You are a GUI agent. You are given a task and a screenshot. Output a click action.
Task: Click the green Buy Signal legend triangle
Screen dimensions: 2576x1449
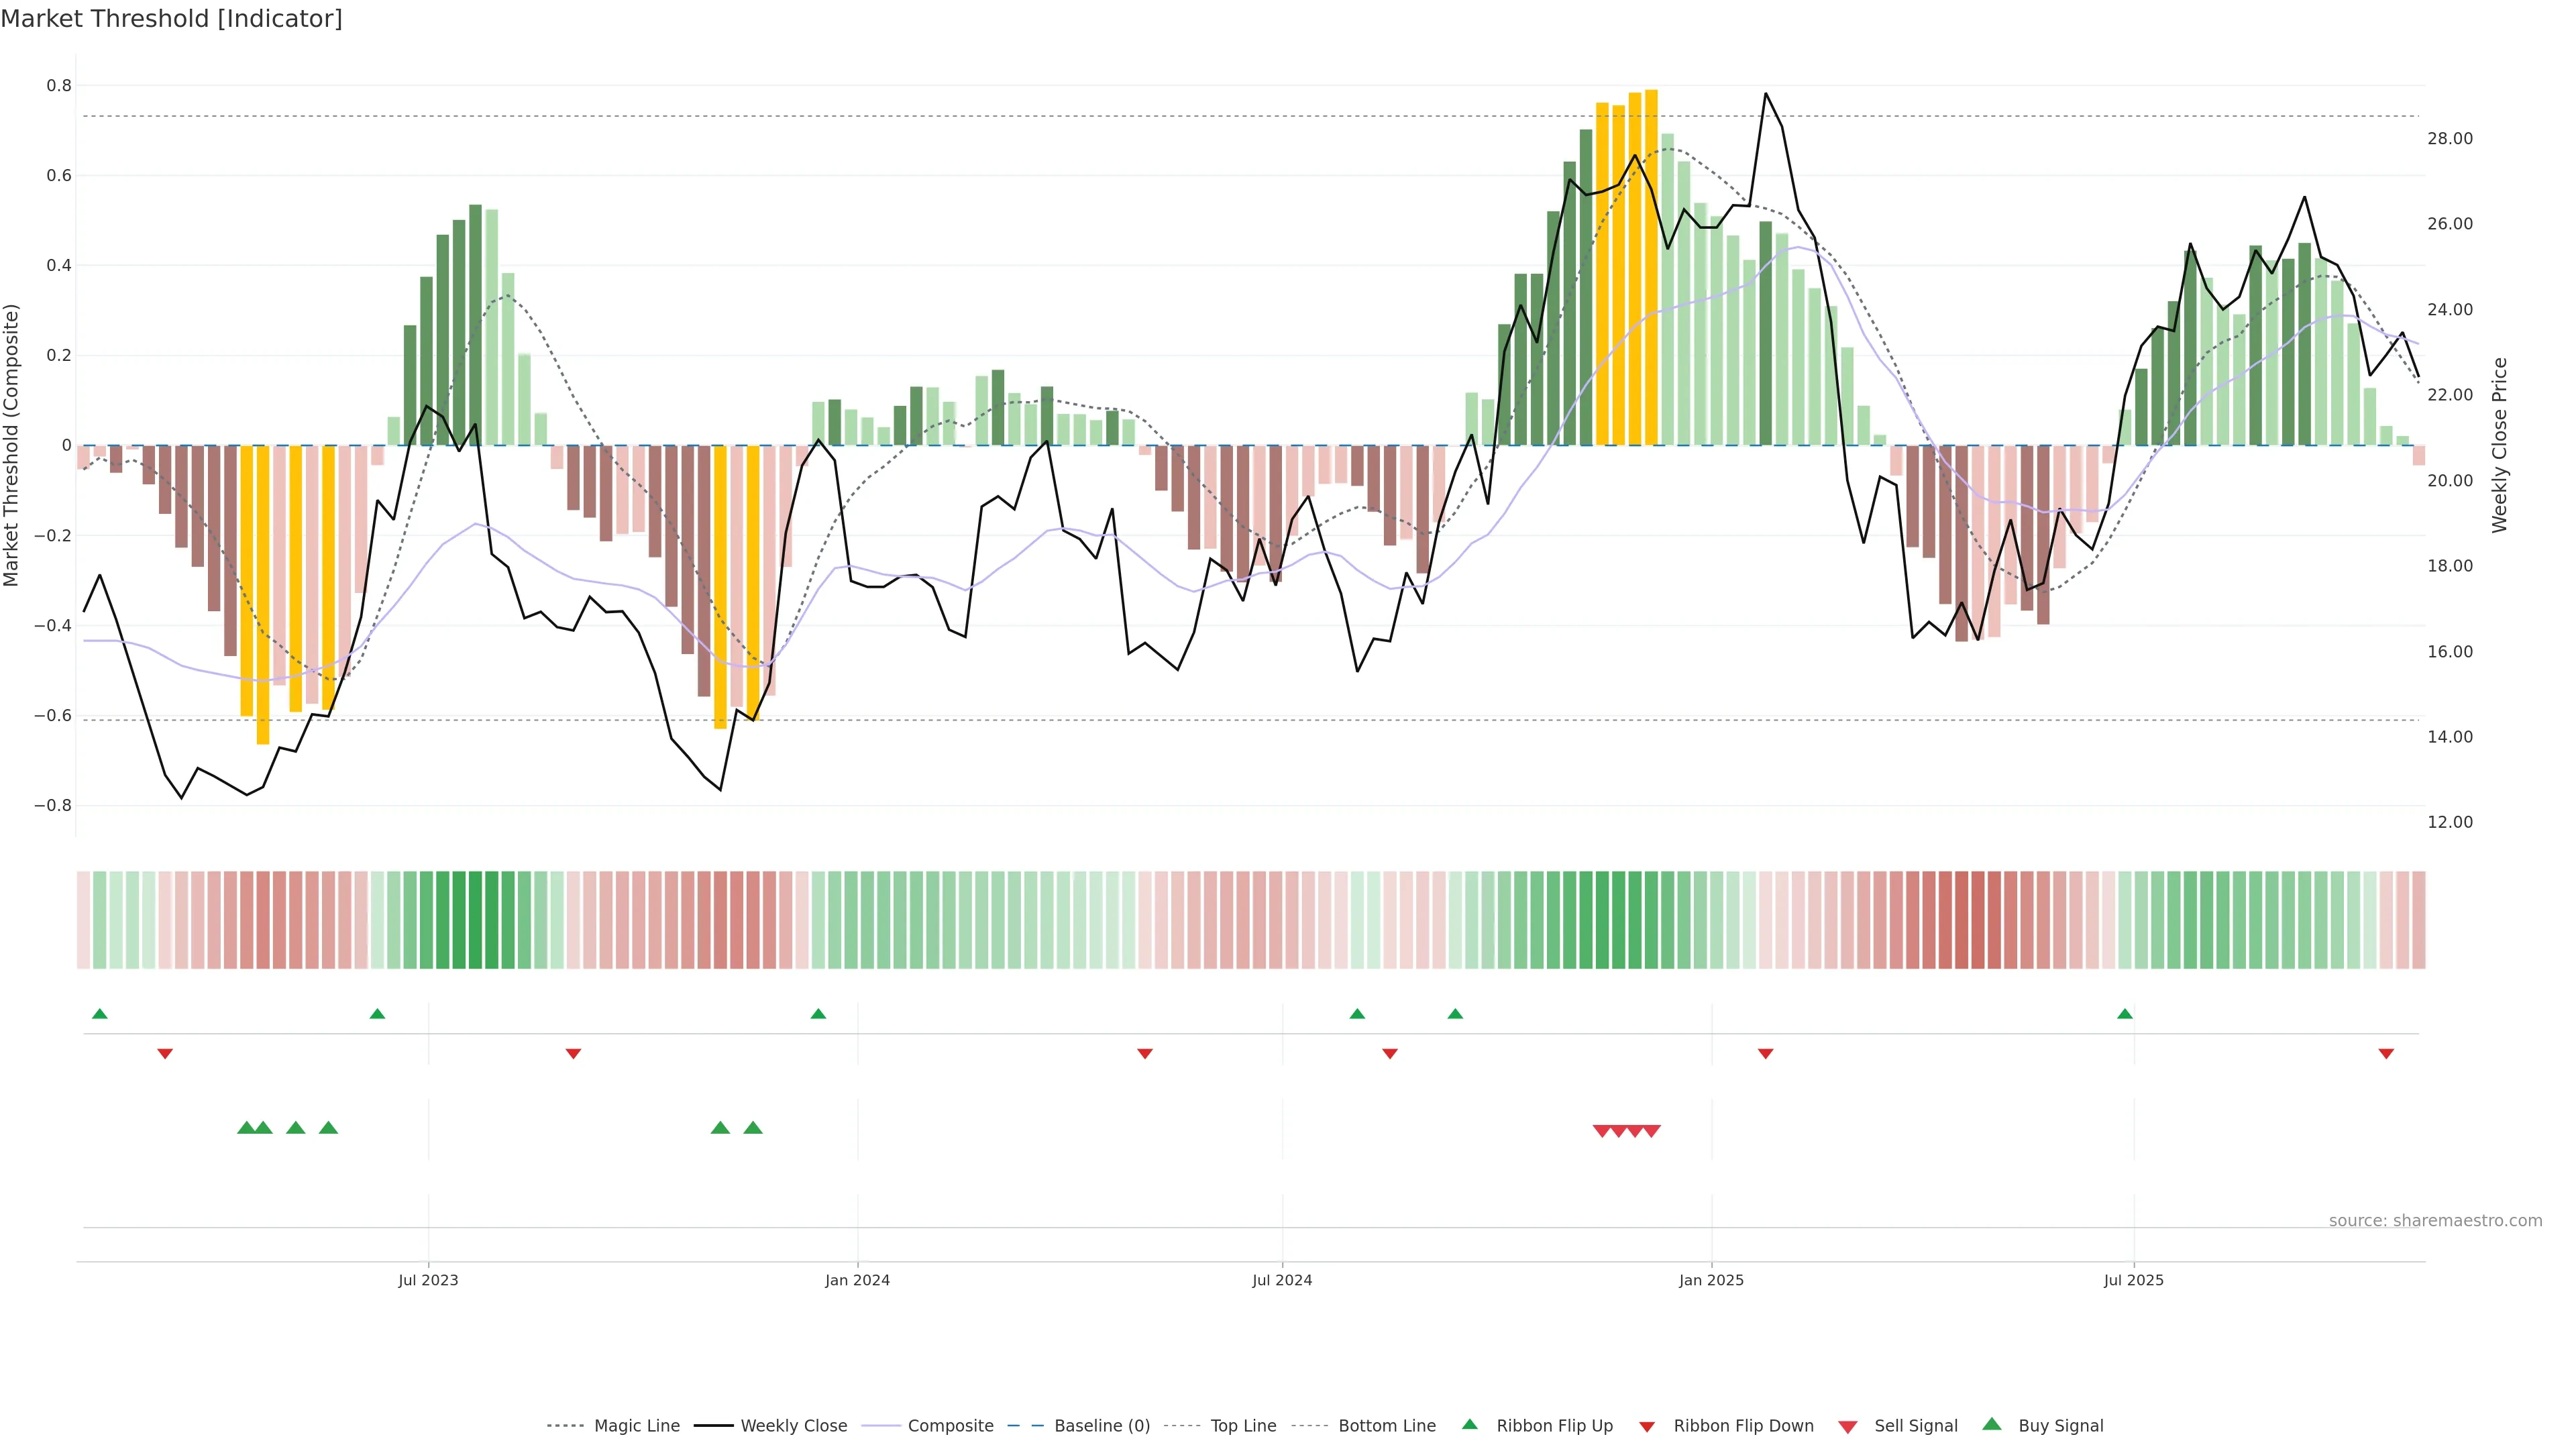pyautogui.click(x=1992, y=1425)
